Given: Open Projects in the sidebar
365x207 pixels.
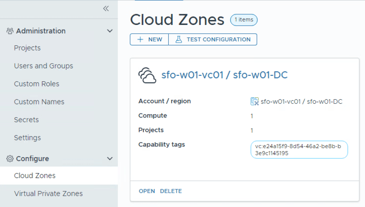Looking at the screenshot, I should 27,48.
